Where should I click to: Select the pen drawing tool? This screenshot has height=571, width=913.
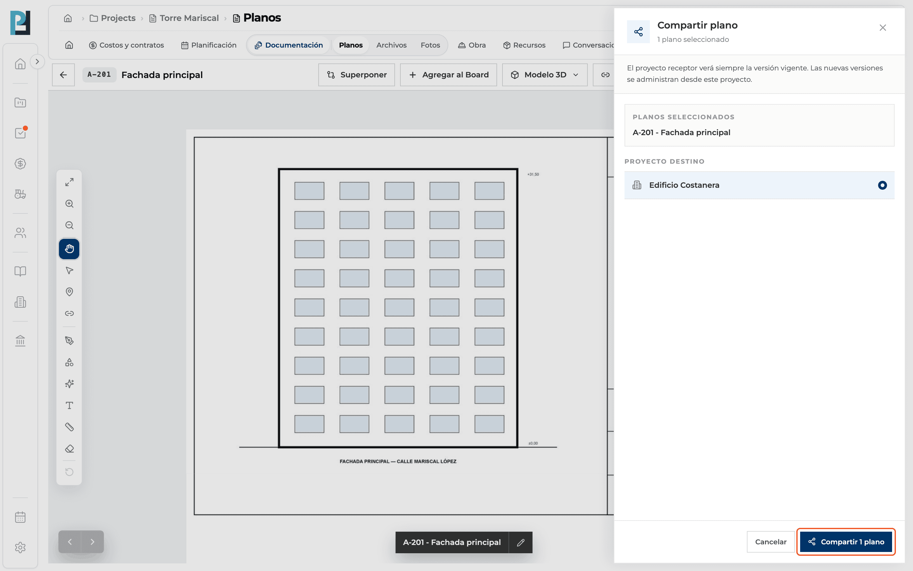tap(69, 341)
